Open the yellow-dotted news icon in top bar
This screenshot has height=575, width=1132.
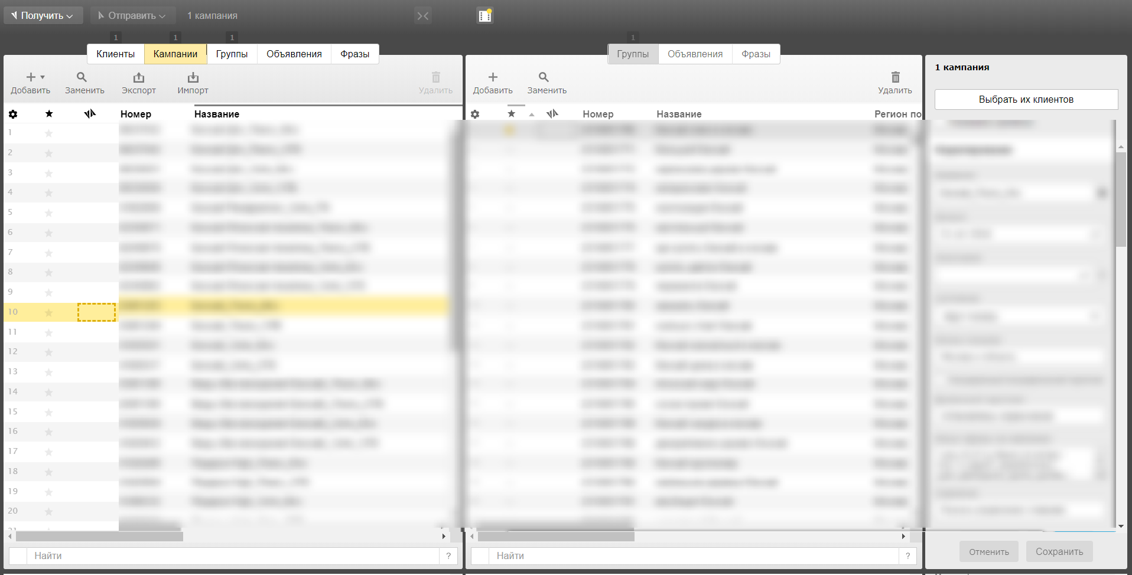pyautogui.click(x=485, y=16)
